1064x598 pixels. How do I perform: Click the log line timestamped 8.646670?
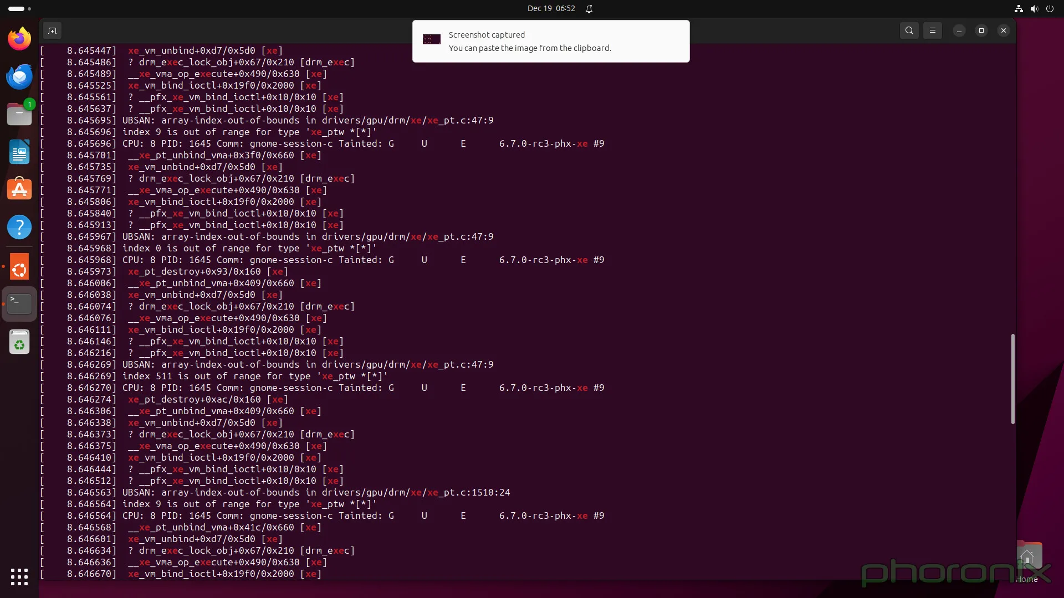pos(181,574)
